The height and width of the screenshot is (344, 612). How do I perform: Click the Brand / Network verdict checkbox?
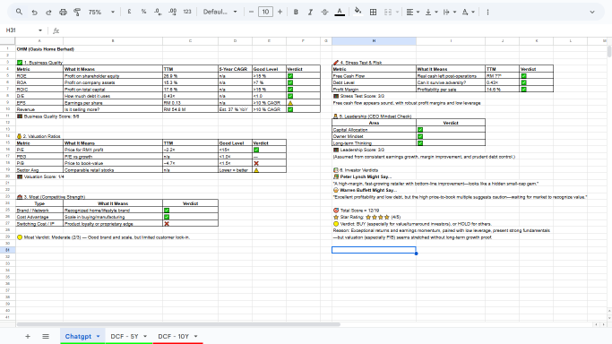coord(167,211)
